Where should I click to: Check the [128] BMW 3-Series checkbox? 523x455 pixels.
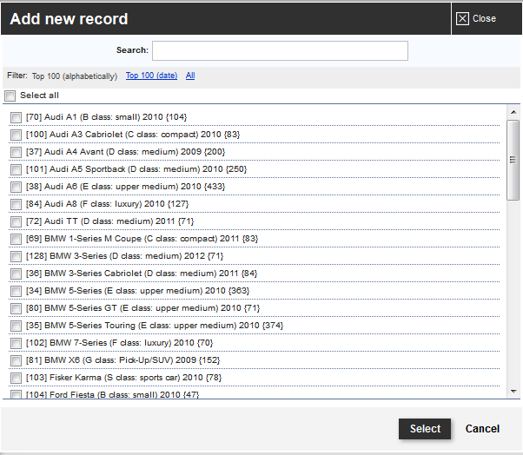(x=16, y=256)
